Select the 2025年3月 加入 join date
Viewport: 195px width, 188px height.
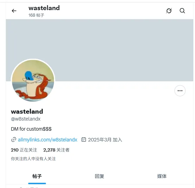point(105,140)
